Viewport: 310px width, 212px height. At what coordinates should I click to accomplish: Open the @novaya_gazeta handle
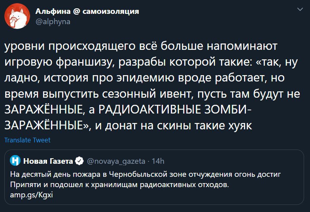click(113, 161)
